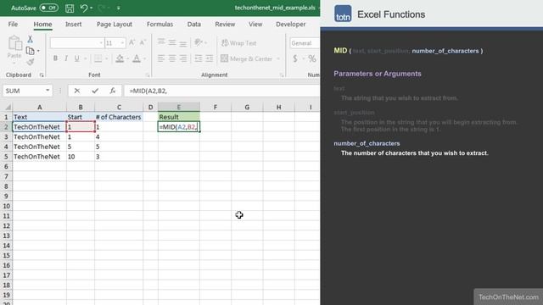Screen dimensions: 543x305
Task: Click Decrease Font Size icon
Action: [x=143, y=42]
